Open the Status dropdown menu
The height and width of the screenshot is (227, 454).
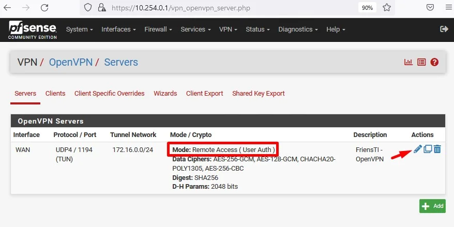[258, 29]
